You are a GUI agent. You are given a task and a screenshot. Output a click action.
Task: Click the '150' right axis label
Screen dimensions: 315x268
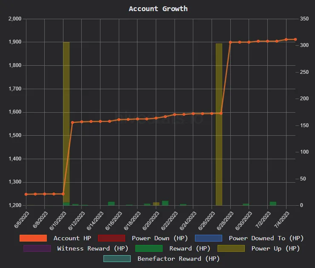point(304,125)
